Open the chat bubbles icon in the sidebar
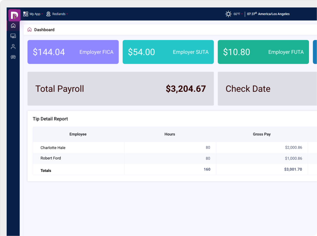This screenshot has width=317, height=236. point(13,57)
